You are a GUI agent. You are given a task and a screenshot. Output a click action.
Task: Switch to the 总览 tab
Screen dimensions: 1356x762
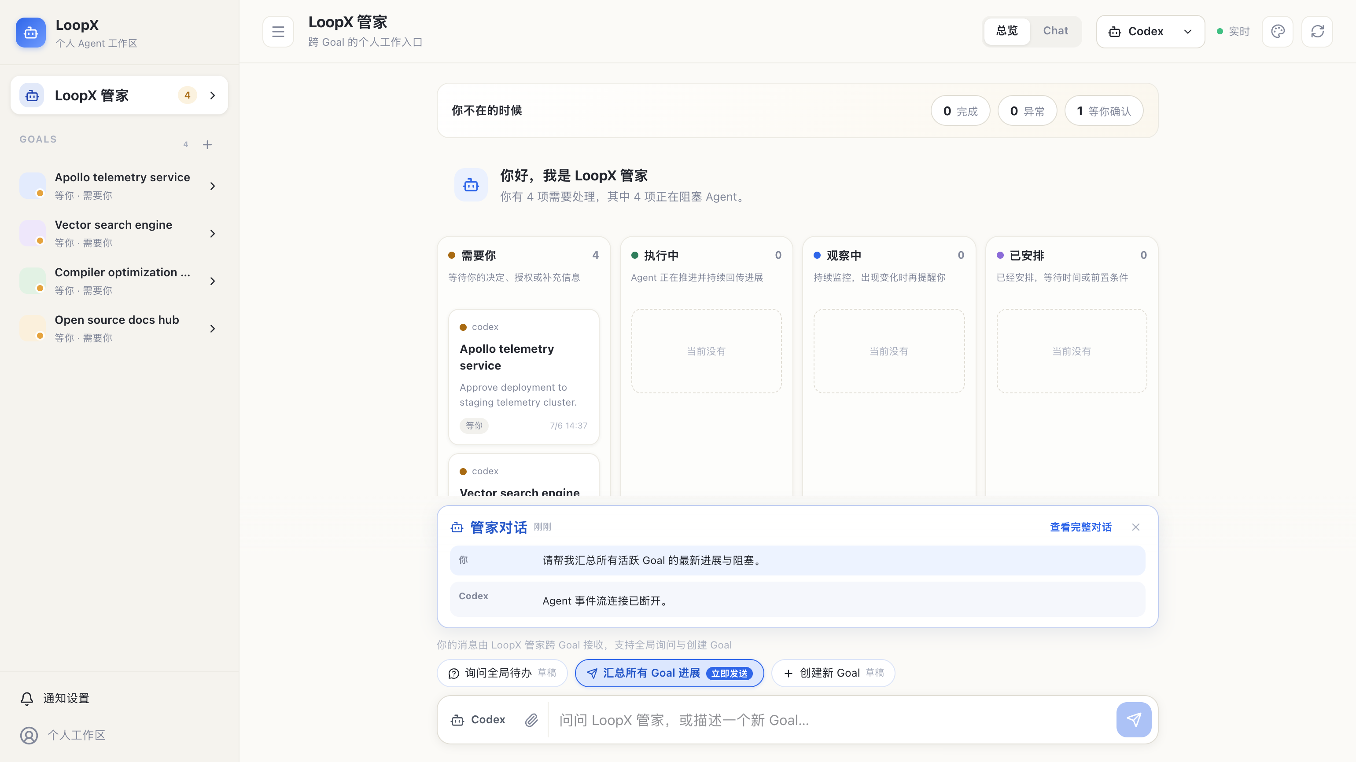click(1006, 31)
